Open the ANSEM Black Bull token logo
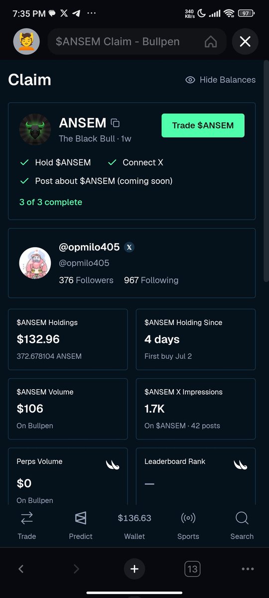The height and width of the screenshot is (598, 269). [x=35, y=130]
